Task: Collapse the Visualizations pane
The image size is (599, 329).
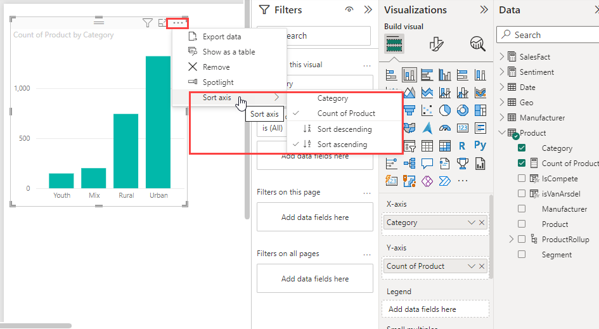Action: click(x=484, y=10)
